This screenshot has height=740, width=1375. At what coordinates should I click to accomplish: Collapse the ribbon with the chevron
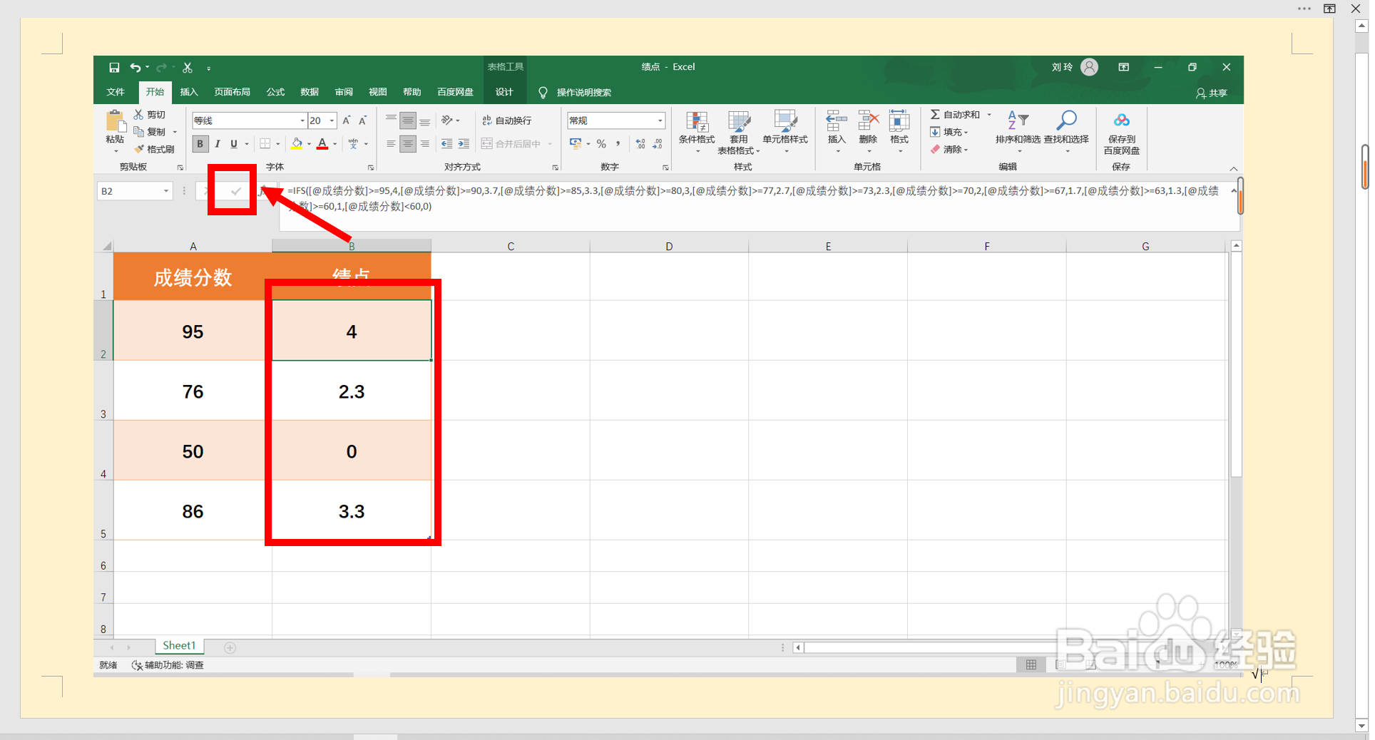point(1234,169)
